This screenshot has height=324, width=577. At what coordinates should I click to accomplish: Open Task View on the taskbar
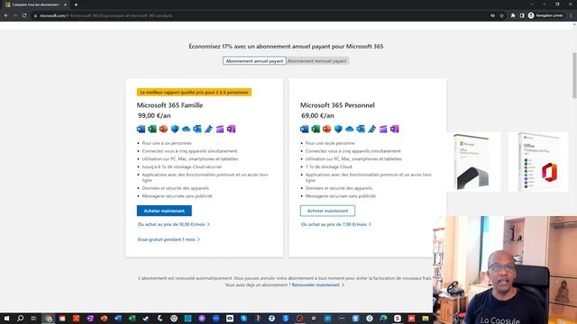(34, 318)
